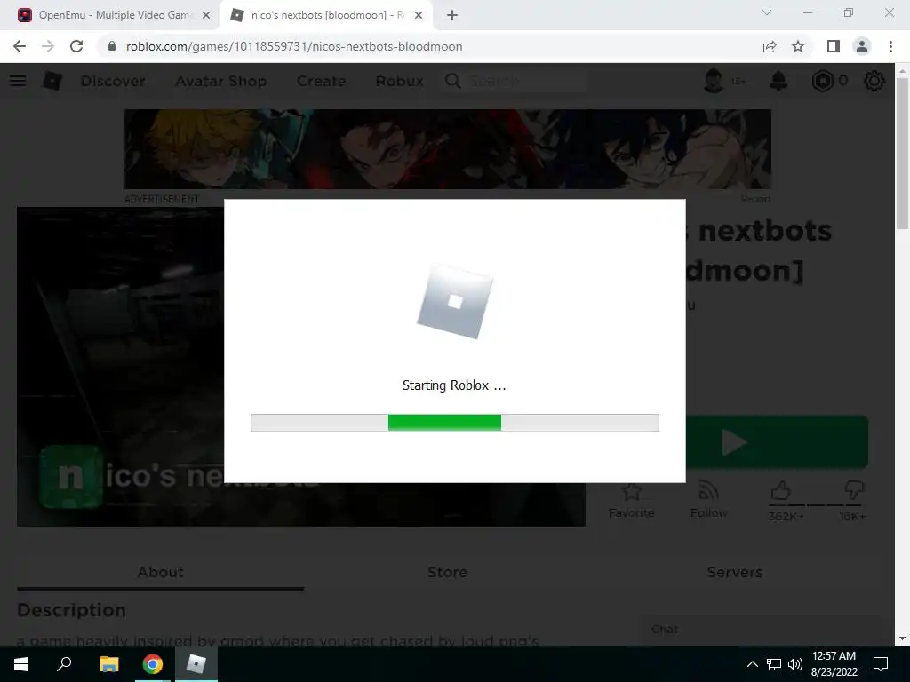Show hidden system tray icons

coord(752,664)
